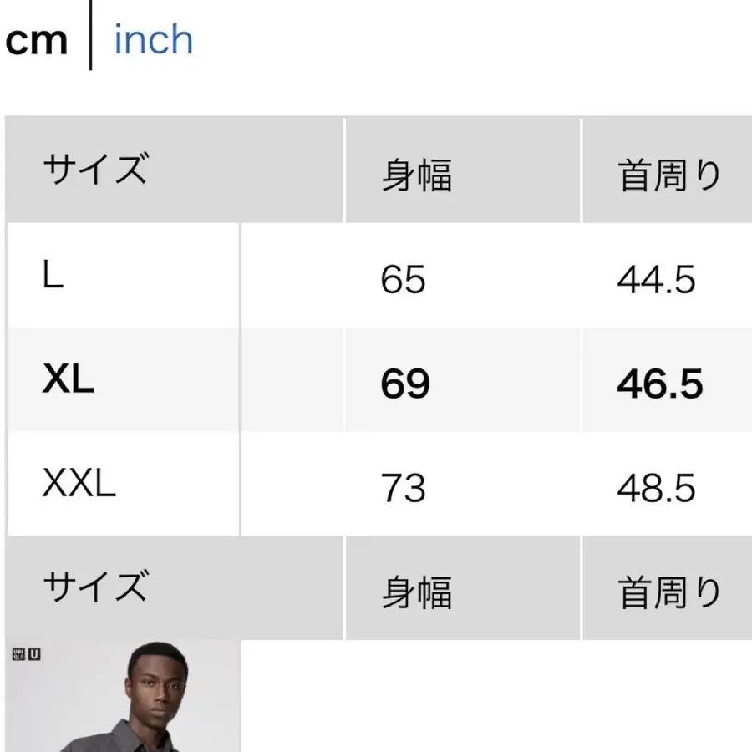The height and width of the screenshot is (752, 752).
Task: Click the UNIQLO logo on the product image
Action: 18,654
